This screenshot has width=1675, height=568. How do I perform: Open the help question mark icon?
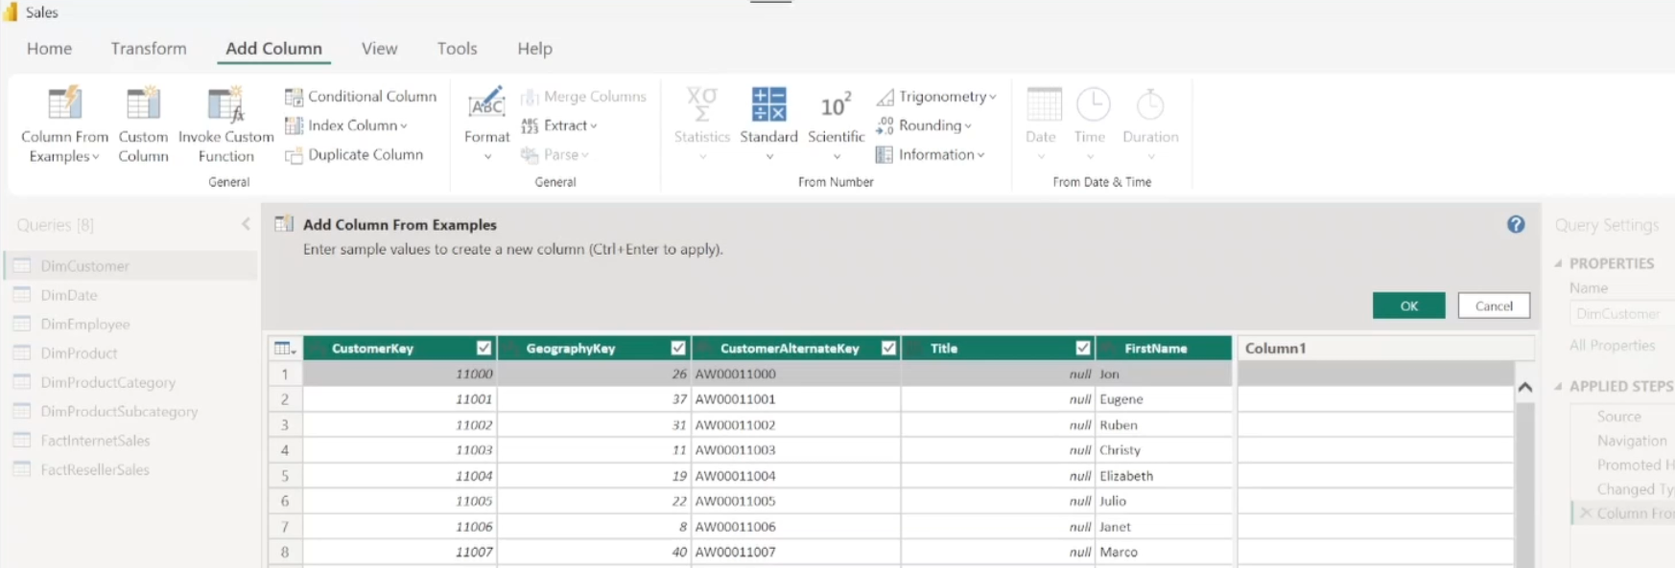1516,224
